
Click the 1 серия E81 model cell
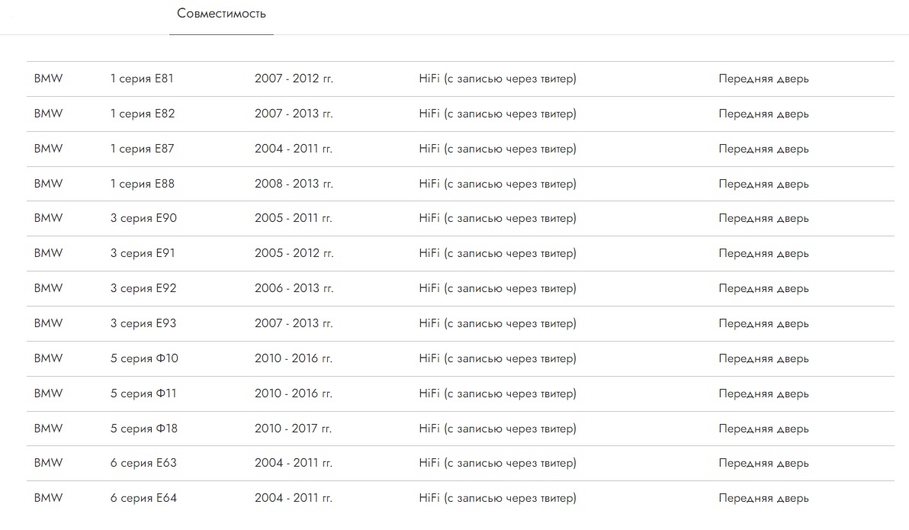click(x=142, y=79)
